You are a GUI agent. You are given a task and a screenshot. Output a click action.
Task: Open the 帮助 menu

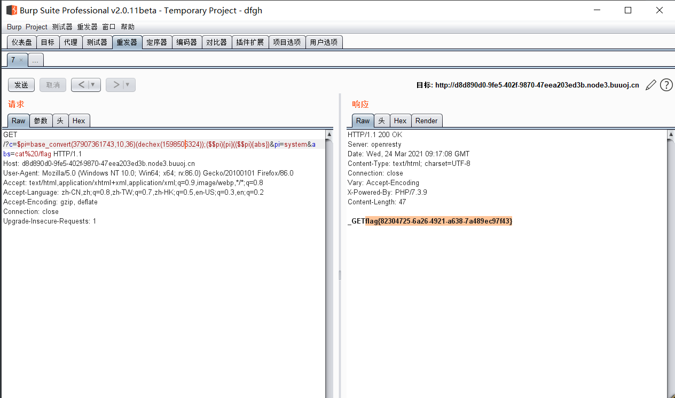[128, 27]
